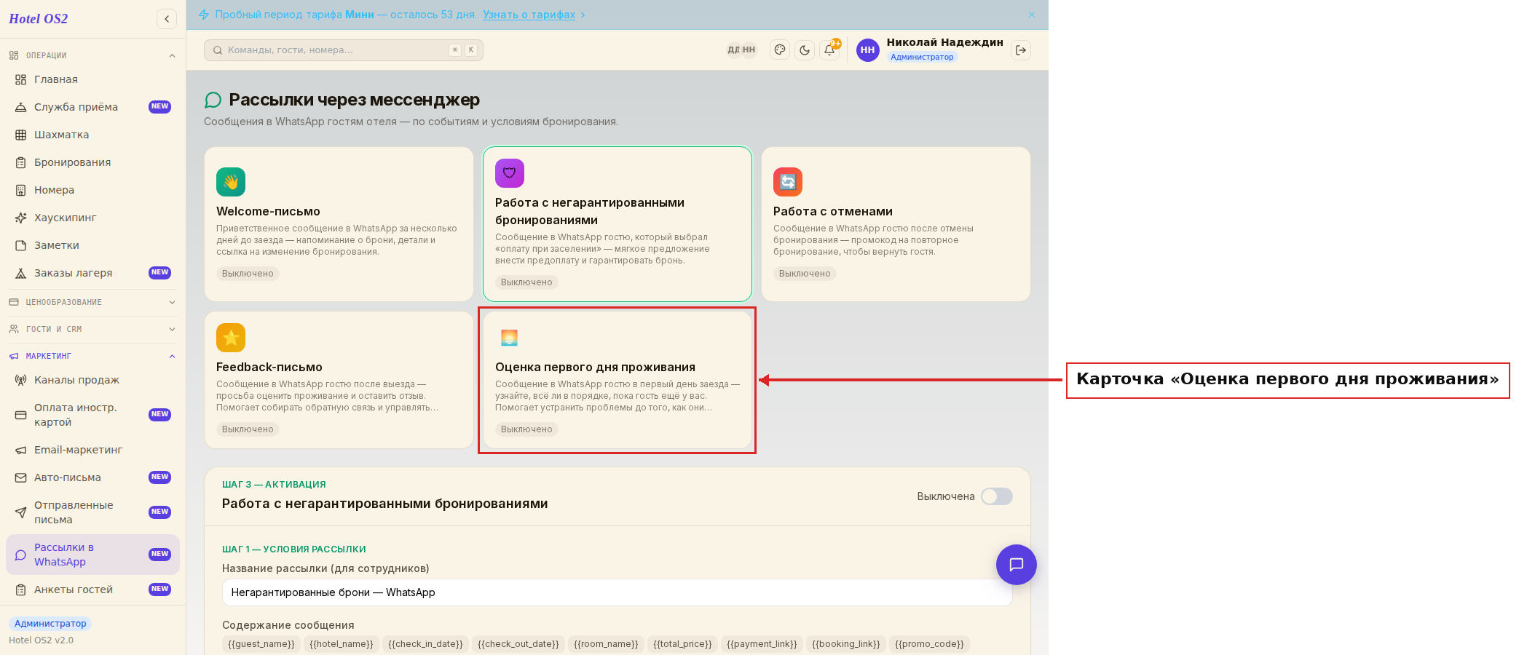Open notifications bell icon

click(829, 50)
